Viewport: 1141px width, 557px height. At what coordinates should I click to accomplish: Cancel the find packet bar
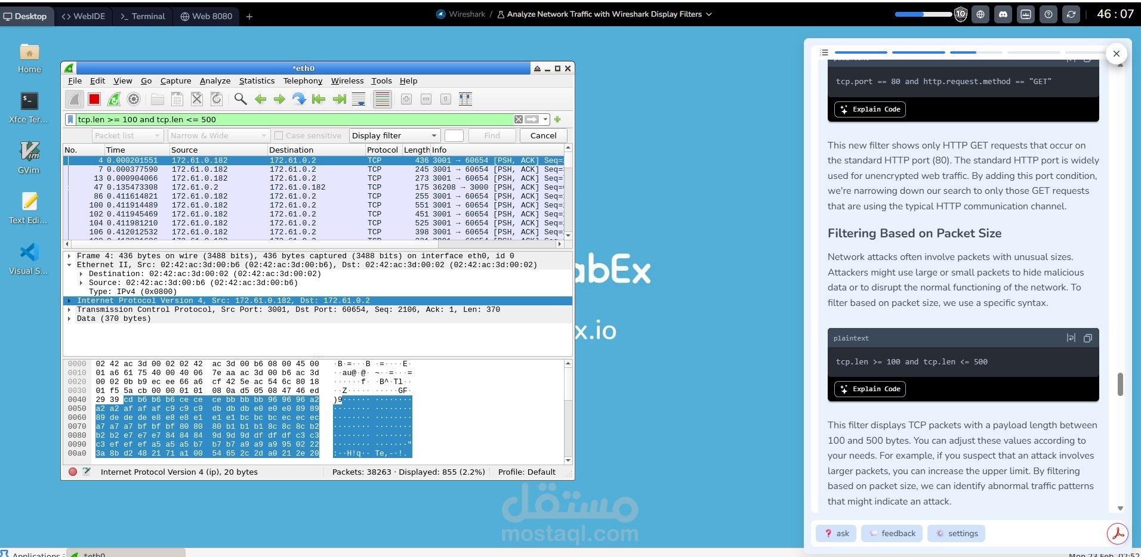543,135
